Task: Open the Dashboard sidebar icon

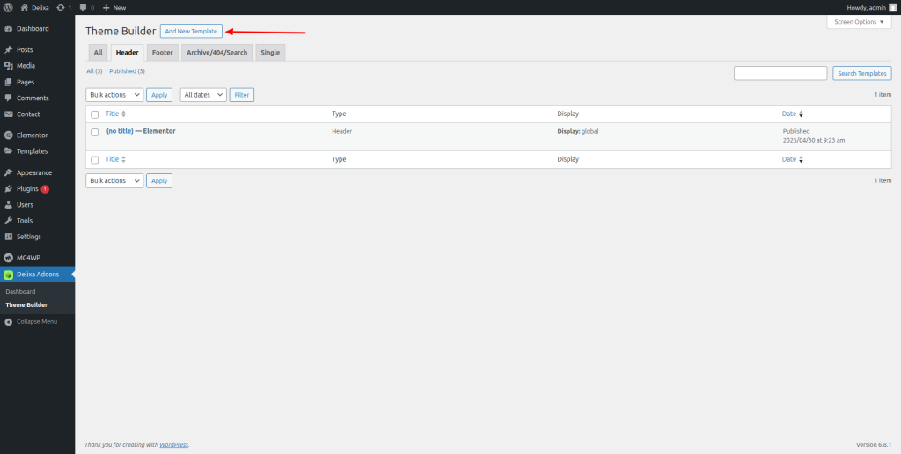Action: point(8,29)
